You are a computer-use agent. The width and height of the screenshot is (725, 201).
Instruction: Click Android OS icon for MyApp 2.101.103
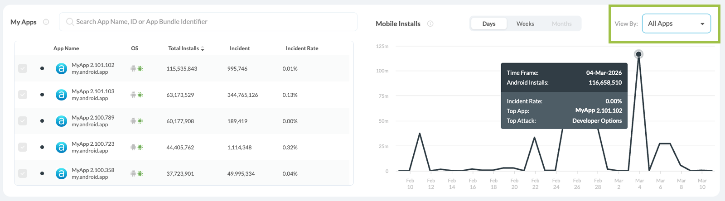click(133, 95)
